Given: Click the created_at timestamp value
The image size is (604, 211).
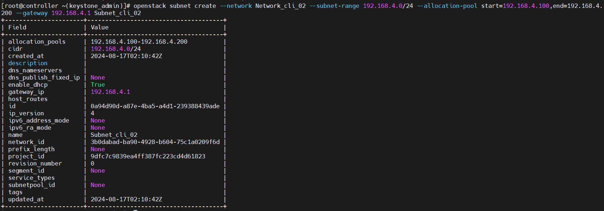Looking at the screenshot, I should tap(126, 56).
